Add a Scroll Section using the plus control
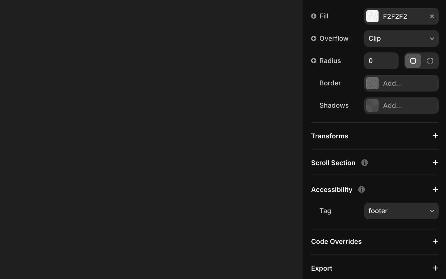The width and height of the screenshot is (446, 279). pyautogui.click(x=435, y=163)
